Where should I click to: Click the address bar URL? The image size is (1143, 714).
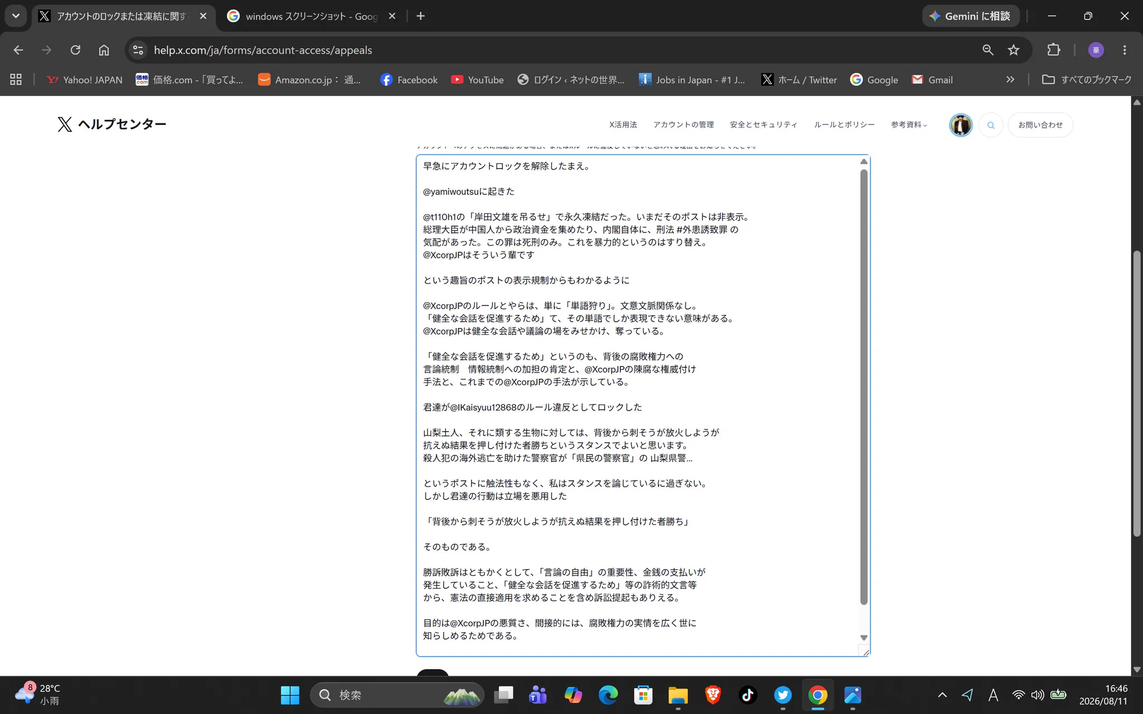point(263,50)
